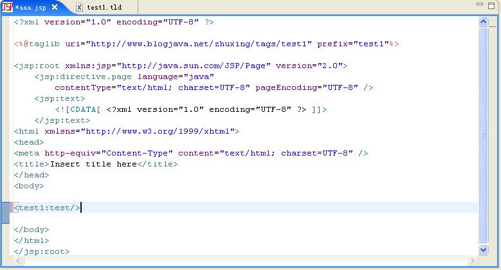Open the test1.tld tab
The width and height of the screenshot is (501, 270).
(x=104, y=7)
